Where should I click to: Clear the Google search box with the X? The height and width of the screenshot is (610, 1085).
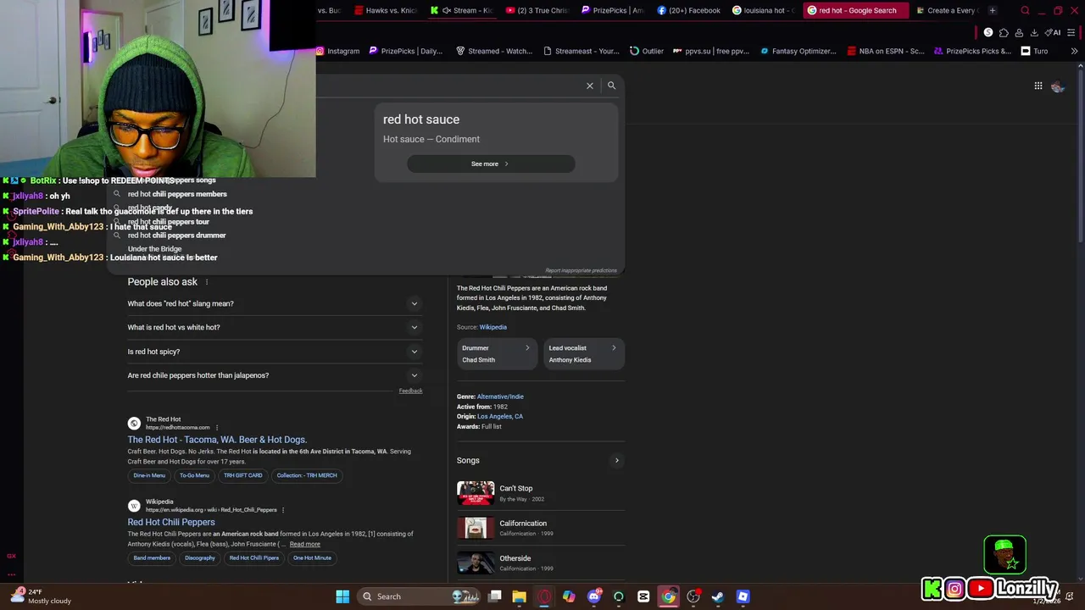click(590, 86)
